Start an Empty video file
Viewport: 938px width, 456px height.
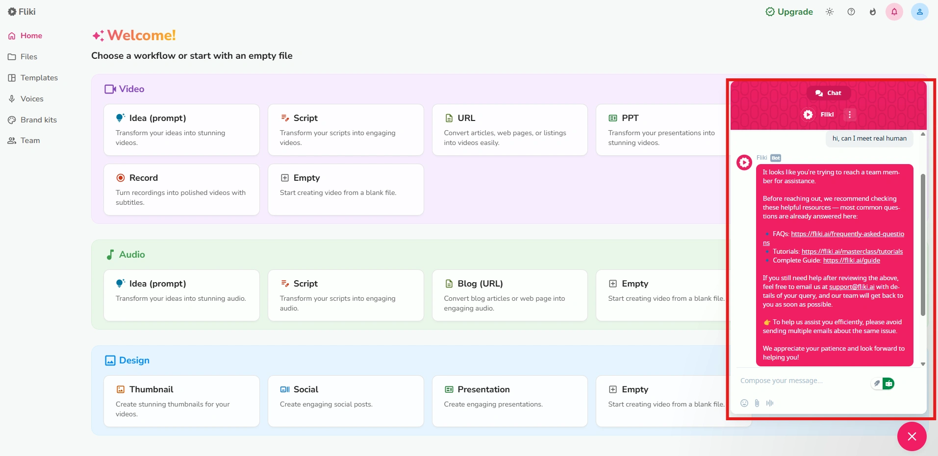click(x=346, y=190)
